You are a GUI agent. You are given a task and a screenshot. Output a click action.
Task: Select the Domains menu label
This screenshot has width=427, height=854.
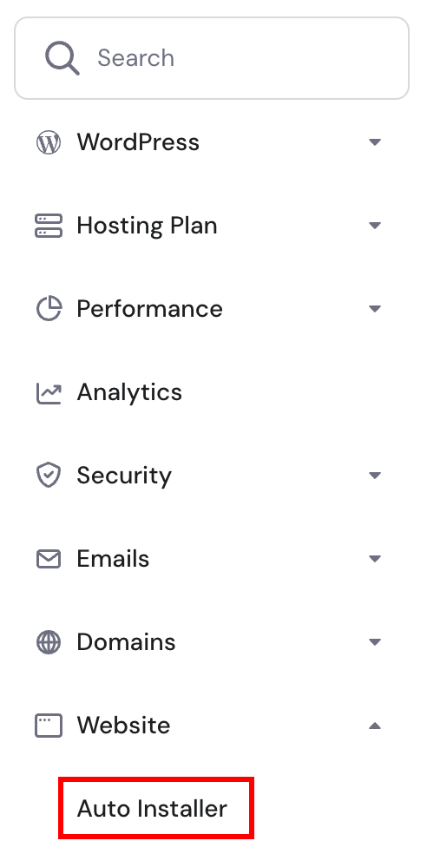click(127, 642)
